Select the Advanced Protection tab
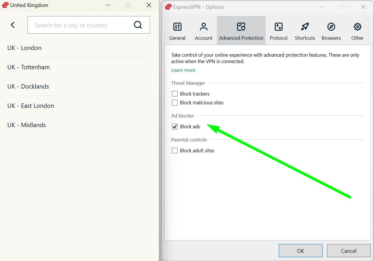Screen dimensions: 374x261 tap(241, 31)
